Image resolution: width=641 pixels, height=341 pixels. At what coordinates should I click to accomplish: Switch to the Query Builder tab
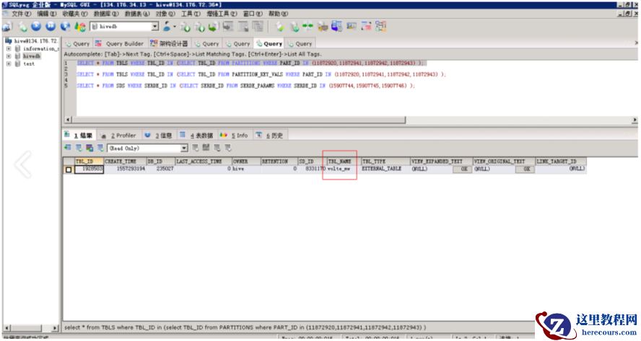[x=121, y=44]
